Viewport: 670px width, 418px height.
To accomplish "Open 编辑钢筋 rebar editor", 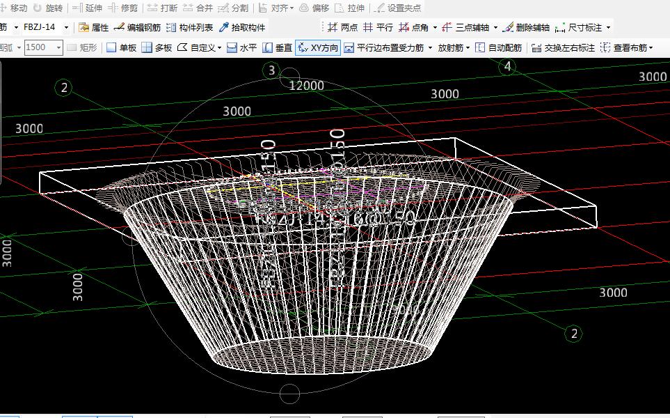I will tap(137, 28).
